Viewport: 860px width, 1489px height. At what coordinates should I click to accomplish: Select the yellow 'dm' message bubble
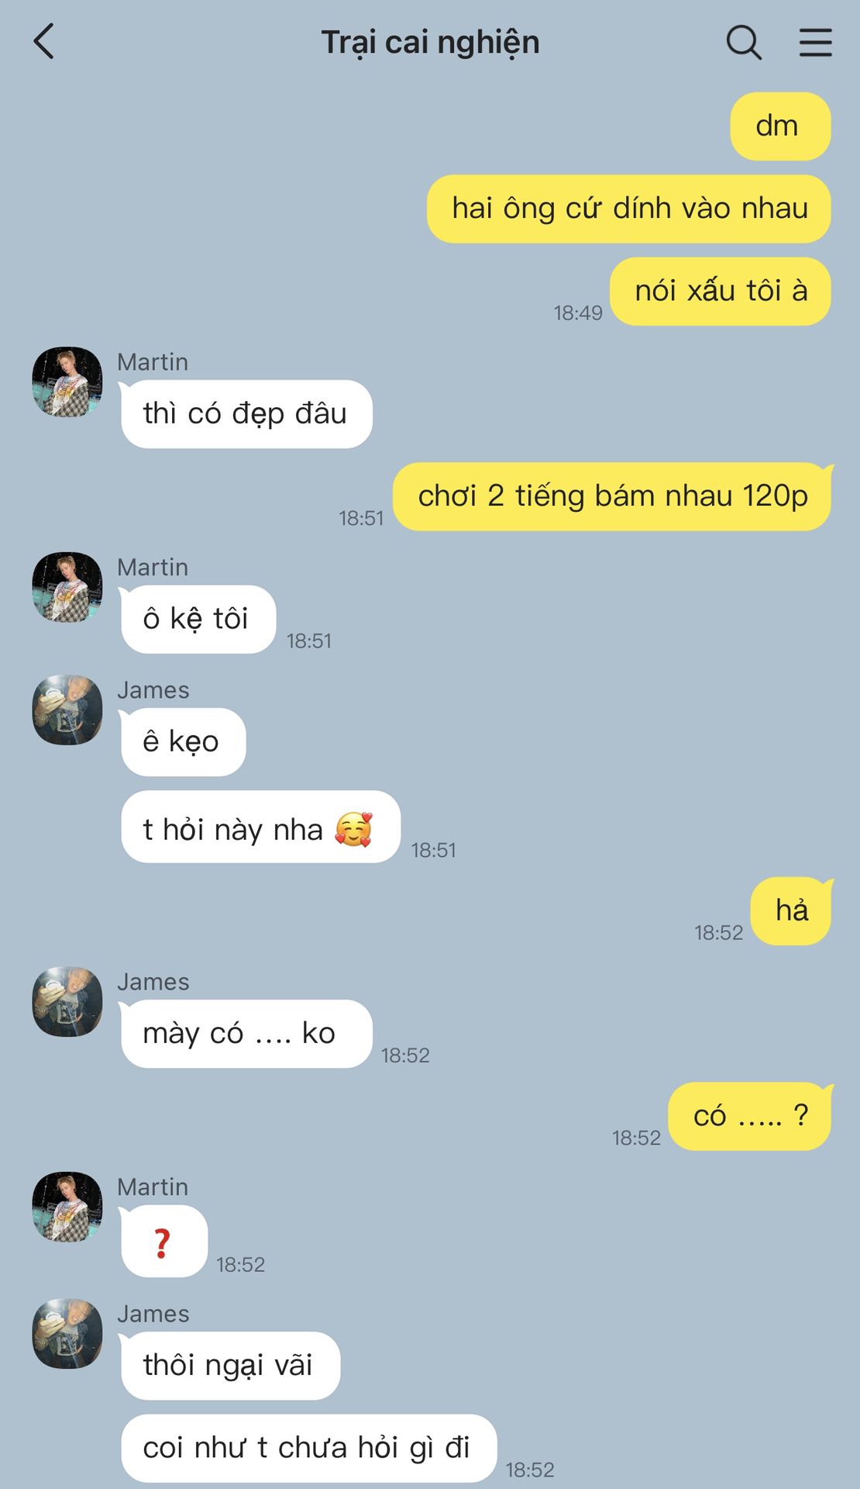(780, 126)
